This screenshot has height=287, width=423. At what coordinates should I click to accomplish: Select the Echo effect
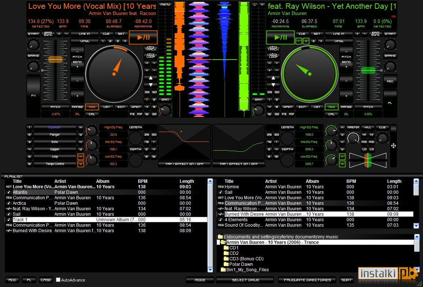[x=55, y=142]
